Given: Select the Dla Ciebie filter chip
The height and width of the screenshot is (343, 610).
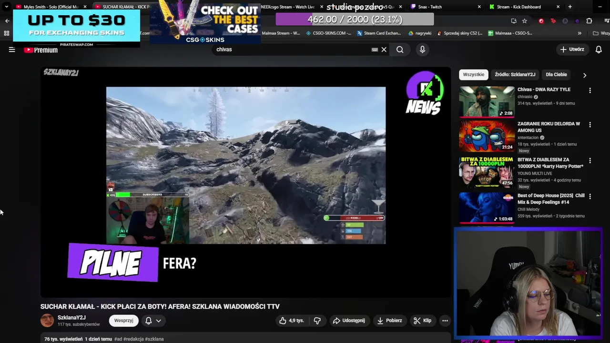Looking at the screenshot, I should 556,74.
